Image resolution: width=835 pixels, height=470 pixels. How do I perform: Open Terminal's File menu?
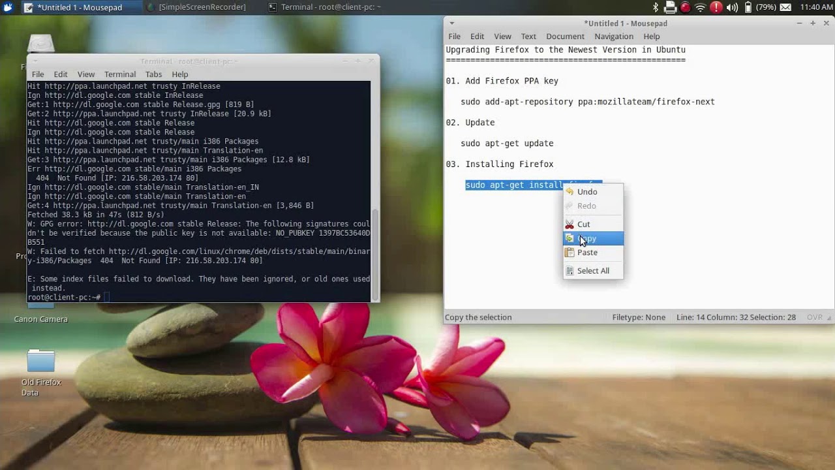(x=38, y=74)
